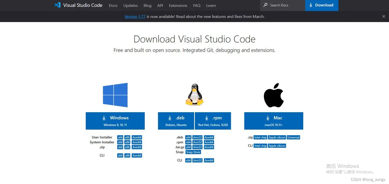Download Windows System Installer x64
389x184 pixels.
(120, 142)
